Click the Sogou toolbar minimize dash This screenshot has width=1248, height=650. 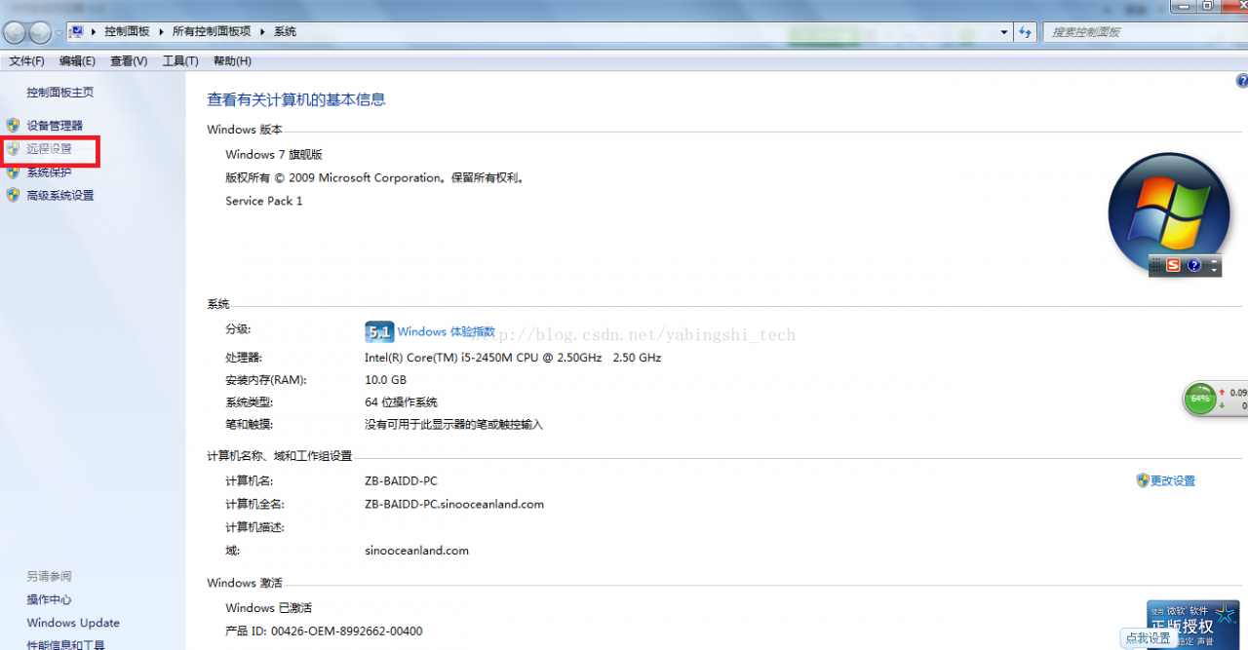(x=1214, y=261)
